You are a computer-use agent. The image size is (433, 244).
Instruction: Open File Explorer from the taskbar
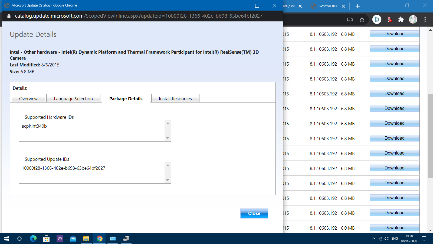pyautogui.click(x=86, y=239)
